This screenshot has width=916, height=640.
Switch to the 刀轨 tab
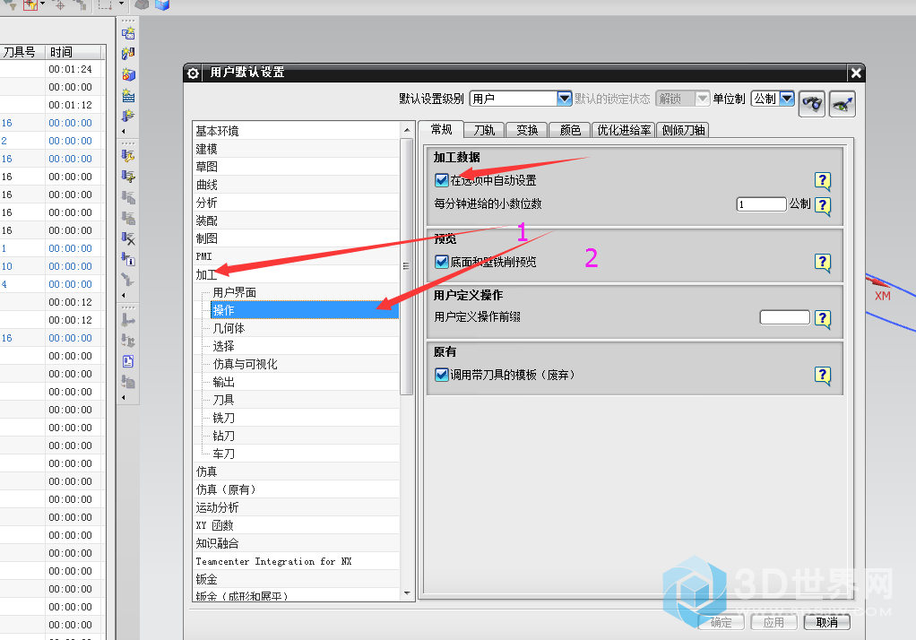(x=484, y=130)
